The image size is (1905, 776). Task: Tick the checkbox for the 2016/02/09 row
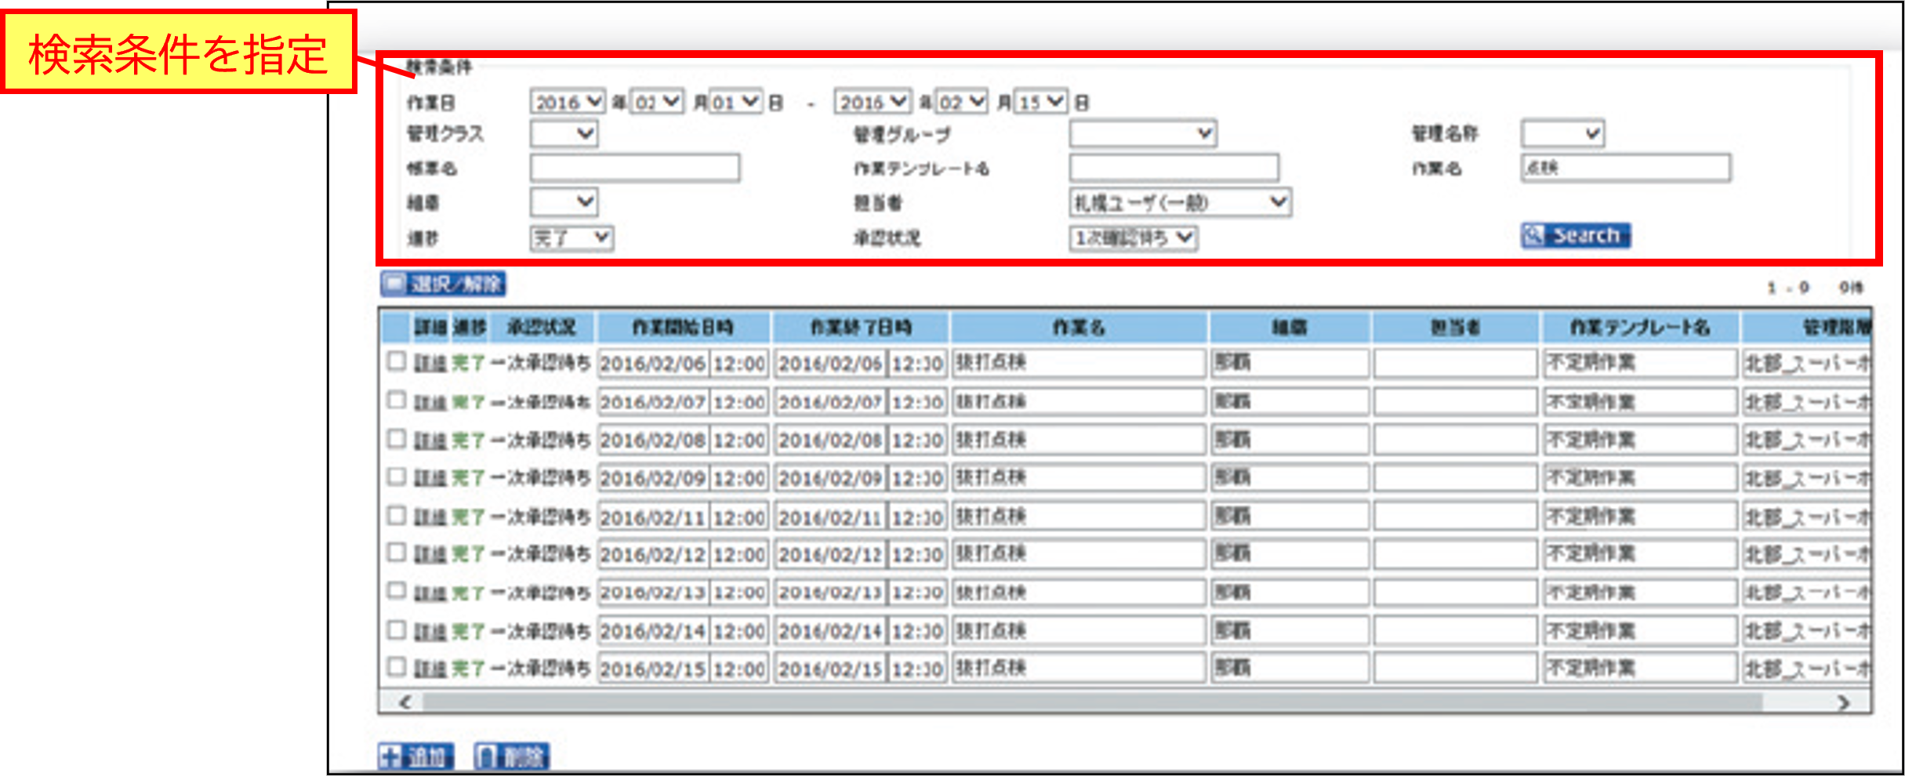click(x=397, y=477)
